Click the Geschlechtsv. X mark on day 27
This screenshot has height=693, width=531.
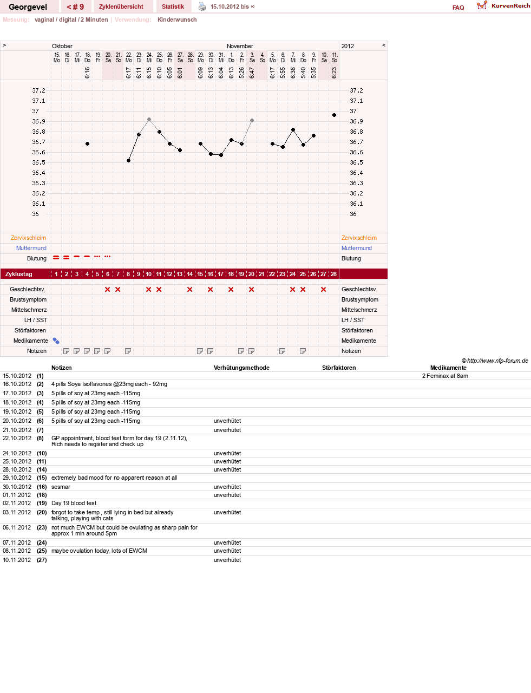pyautogui.click(x=323, y=289)
